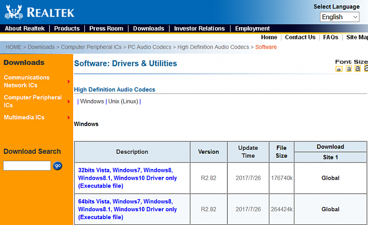The width and height of the screenshot is (368, 225).
Task: Open Site Map link
Action: tap(357, 37)
